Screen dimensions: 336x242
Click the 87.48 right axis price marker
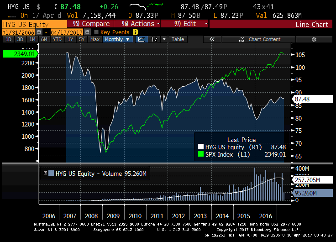[312, 99]
